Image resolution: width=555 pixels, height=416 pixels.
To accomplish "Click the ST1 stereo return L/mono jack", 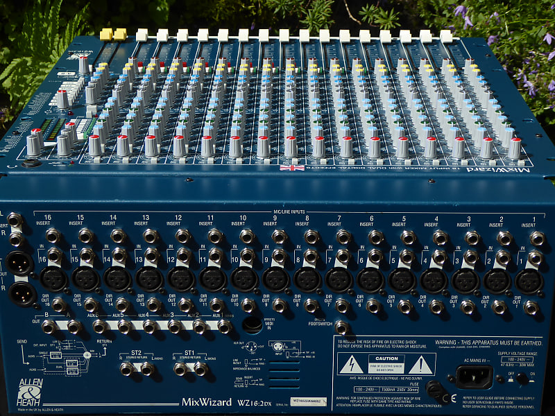I will pos(200,369).
